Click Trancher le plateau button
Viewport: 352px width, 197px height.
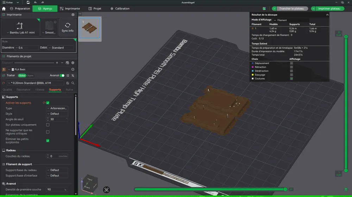coord(291,8)
